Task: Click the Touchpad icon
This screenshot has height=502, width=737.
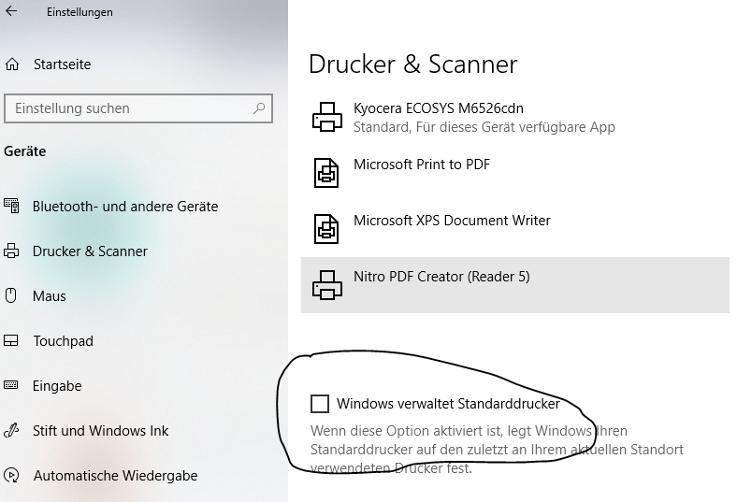Action: 11,341
